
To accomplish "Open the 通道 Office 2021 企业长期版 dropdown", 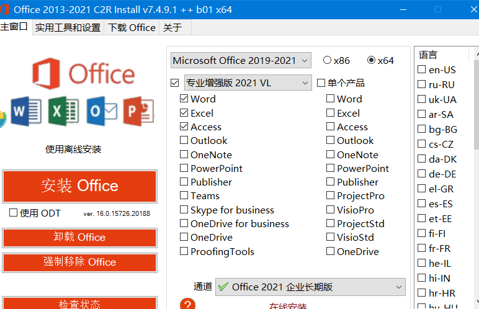I will pos(310,287).
